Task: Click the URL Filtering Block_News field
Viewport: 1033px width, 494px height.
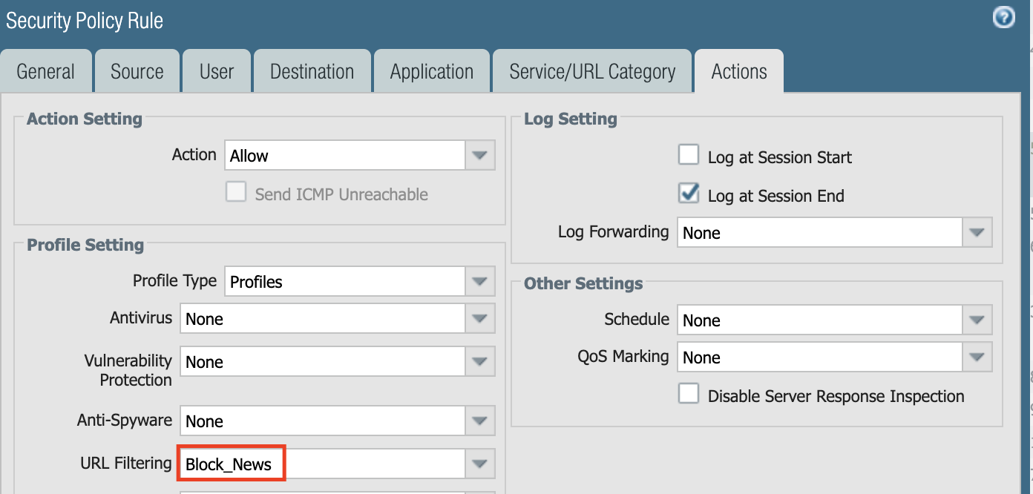Action: click(232, 464)
